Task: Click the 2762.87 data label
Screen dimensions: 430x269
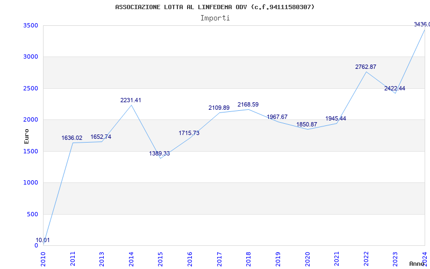Action: coord(366,67)
